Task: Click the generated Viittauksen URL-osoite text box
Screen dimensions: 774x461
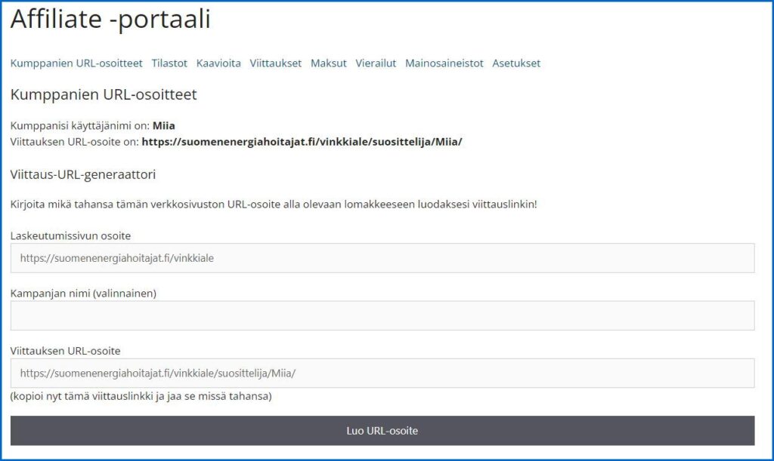Action: tap(382, 373)
